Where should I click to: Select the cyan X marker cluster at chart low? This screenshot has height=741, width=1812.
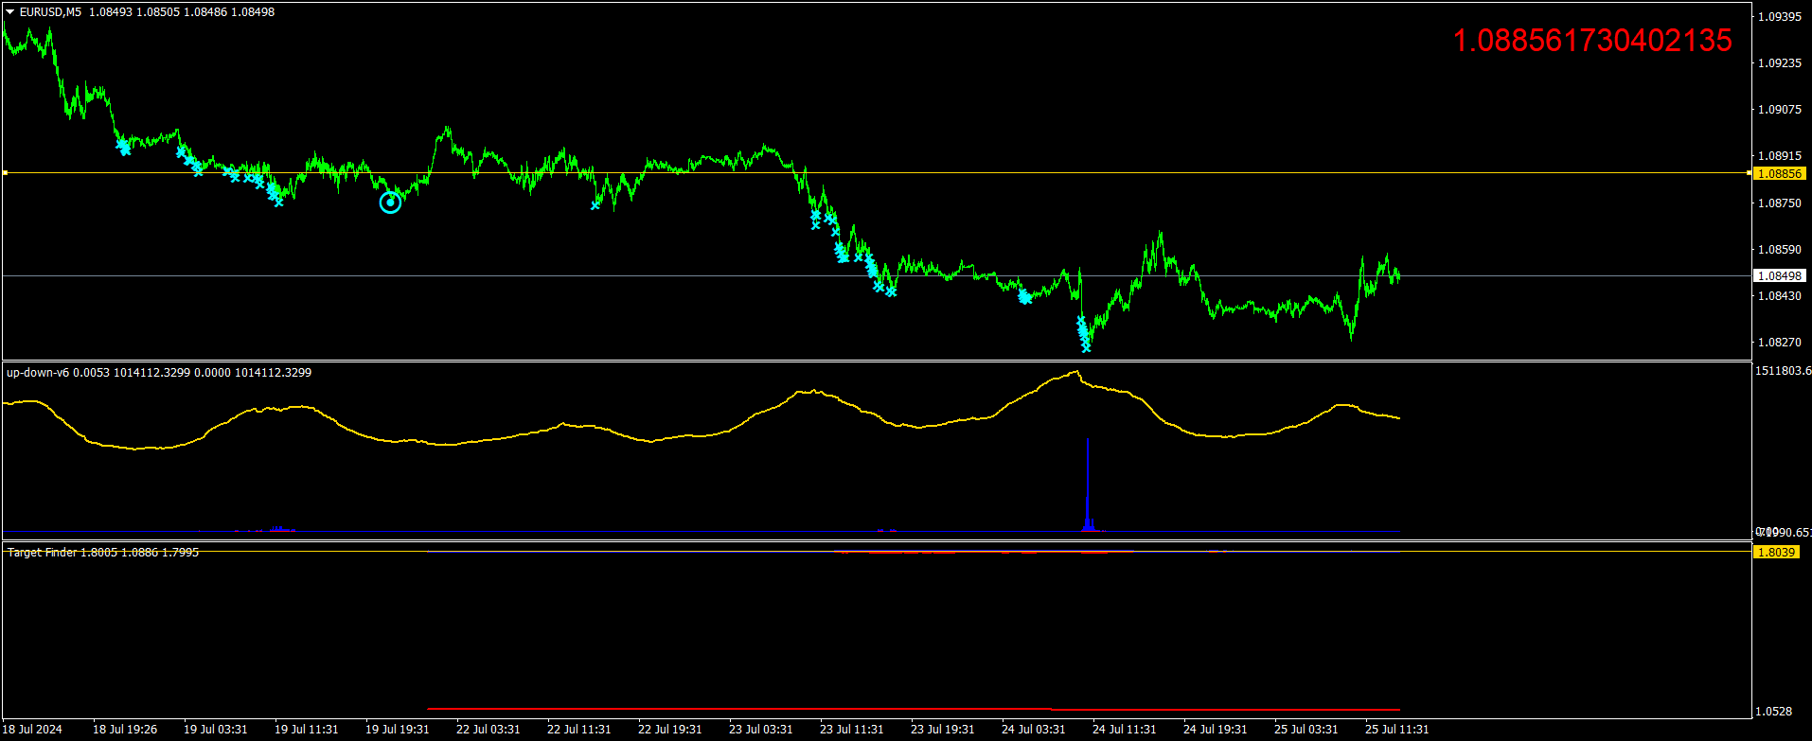click(1083, 334)
